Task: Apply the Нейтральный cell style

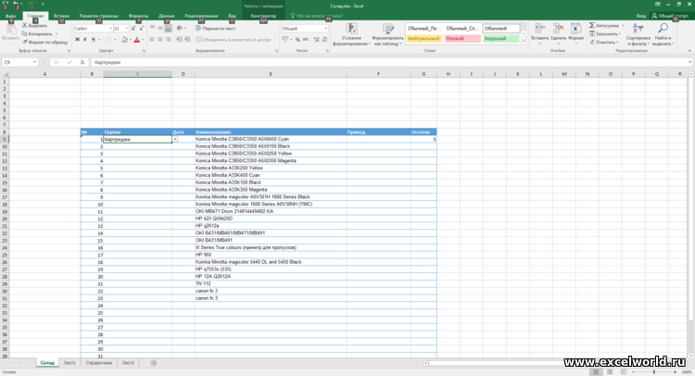Action: click(x=423, y=39)
